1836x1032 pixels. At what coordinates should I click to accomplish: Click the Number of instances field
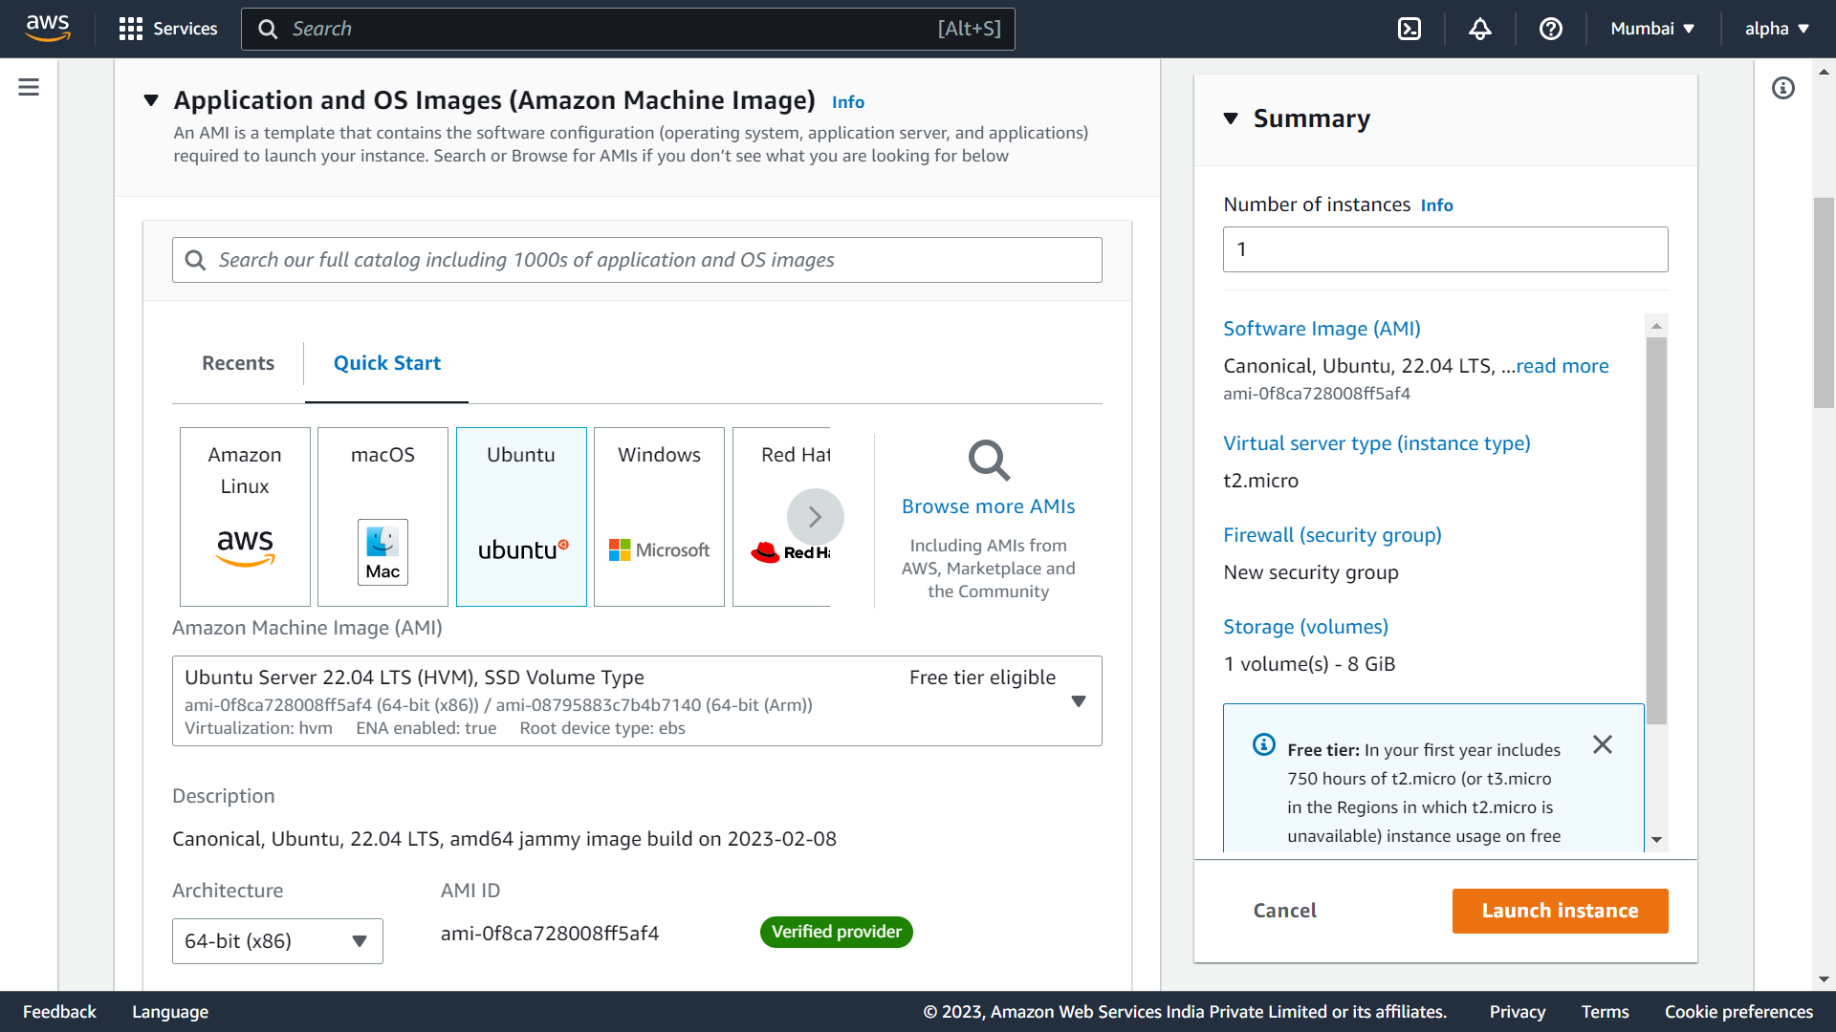pos(1445,249)
